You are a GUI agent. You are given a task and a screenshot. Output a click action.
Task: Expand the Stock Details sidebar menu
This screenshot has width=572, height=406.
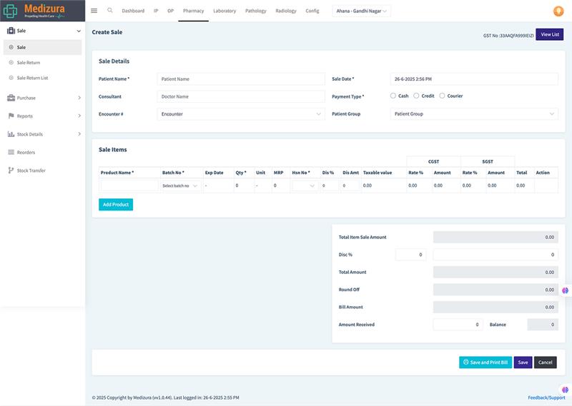(79, 134)
